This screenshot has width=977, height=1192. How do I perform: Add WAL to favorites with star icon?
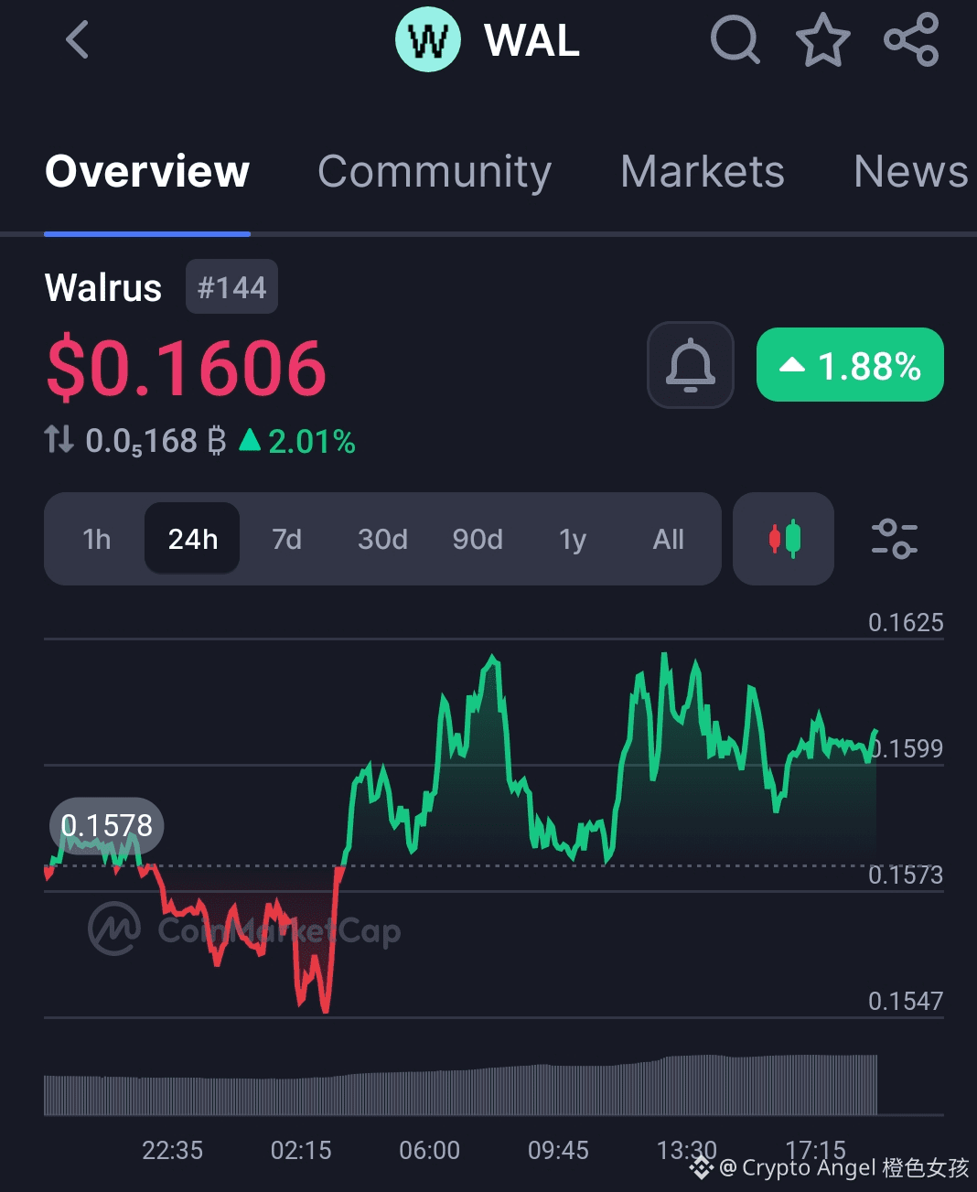tap(822, 40)
